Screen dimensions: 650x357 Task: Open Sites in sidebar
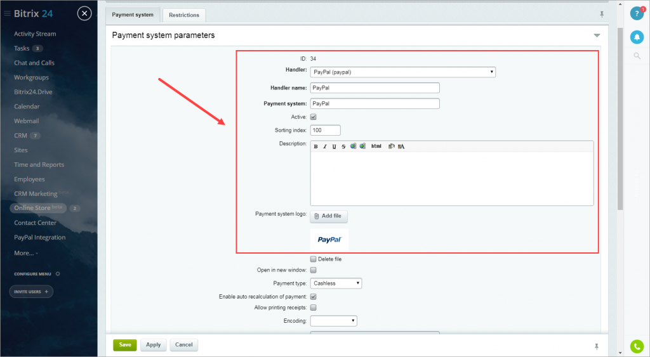(x=21, y=150)
